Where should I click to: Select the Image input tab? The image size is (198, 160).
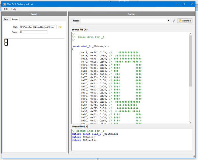point(15,19)
